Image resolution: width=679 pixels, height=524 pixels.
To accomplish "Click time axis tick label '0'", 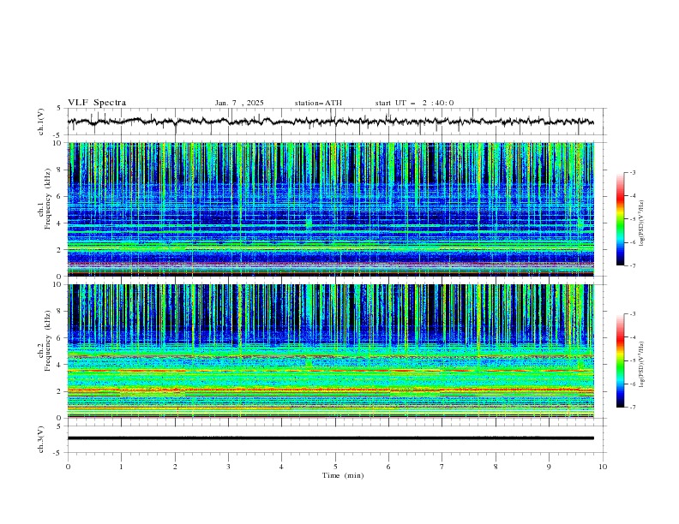I will 68,467.
